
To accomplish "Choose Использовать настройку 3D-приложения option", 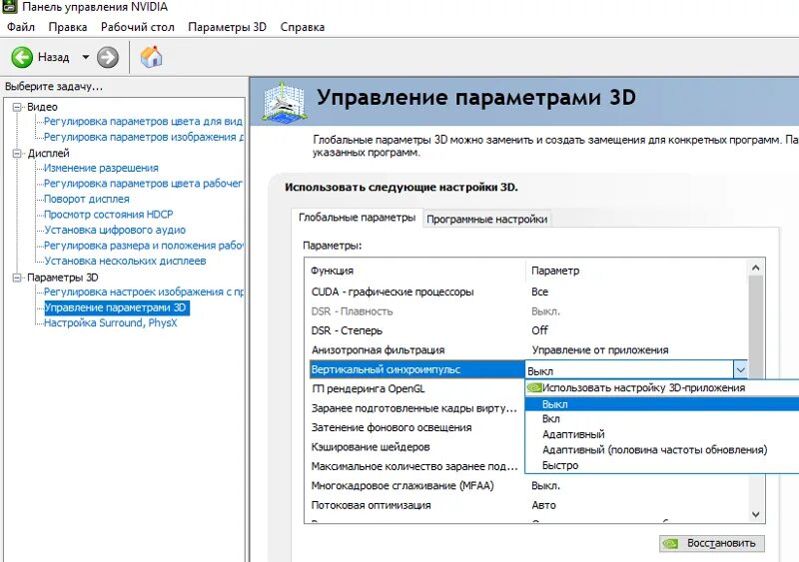I will (662, 387).
